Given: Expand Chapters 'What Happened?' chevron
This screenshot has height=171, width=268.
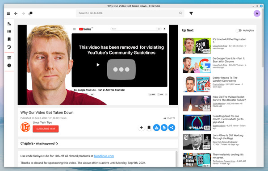Looking at the screenshot, I should point(57,144).
